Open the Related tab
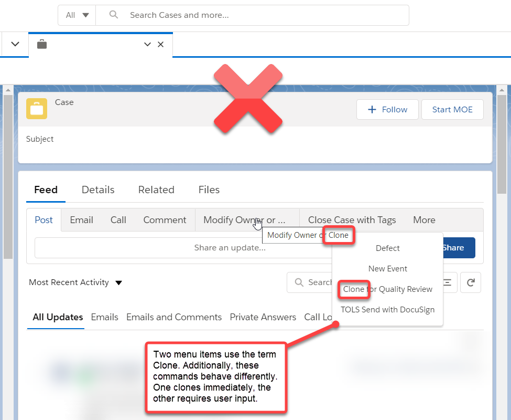This screenshot has height=420, width=511. pyautogui.click(x=156, y=190)
